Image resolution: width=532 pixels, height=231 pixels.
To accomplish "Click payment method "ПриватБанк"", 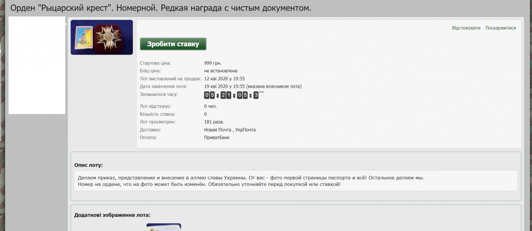I will pos(217,137).
